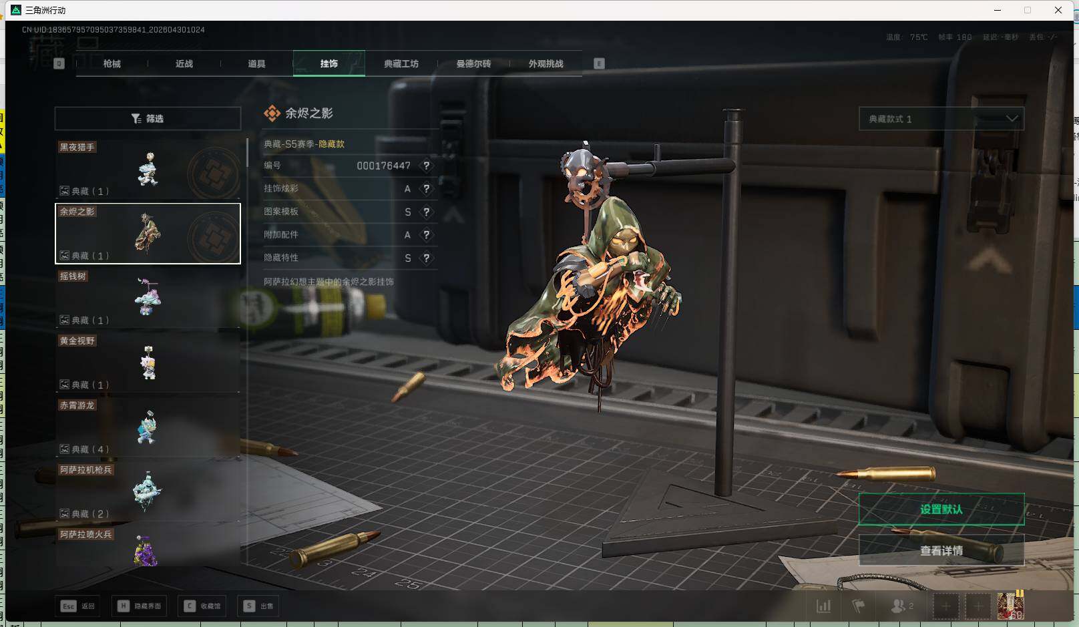Select the 余烬之影 charm item
Screen dimensions: 1079x627
click(x=148, y=234)
